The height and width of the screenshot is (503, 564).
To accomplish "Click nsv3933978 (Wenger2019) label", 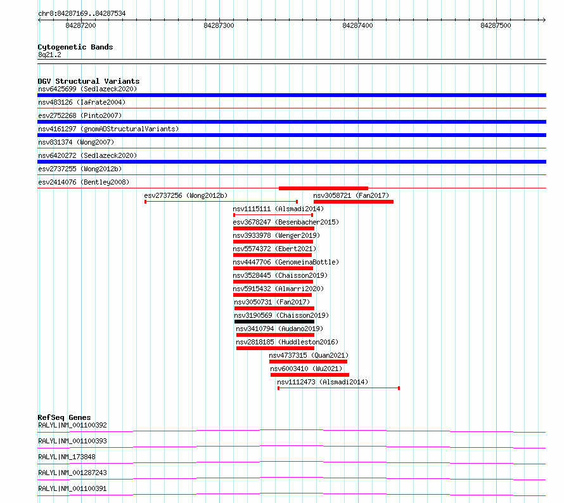I will (x=276, y=235).
